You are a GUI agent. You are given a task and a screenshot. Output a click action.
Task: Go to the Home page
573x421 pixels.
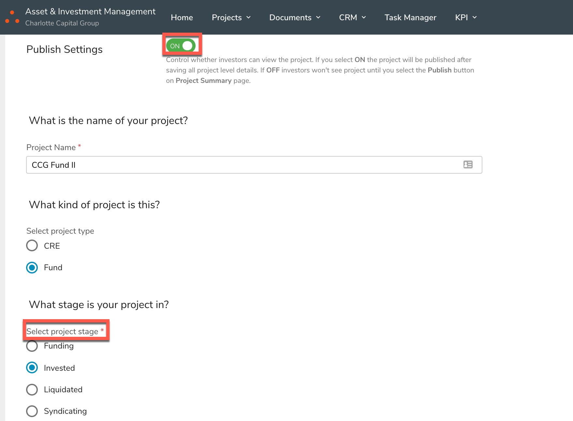[x=182, y=18]
